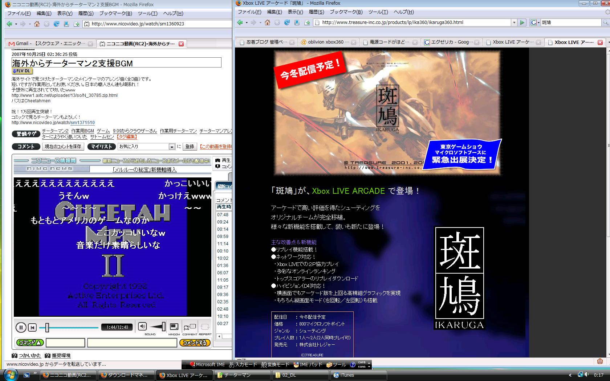Pause the Niconico video
Viewport: 610px width, 381px height.
point(21,327)
